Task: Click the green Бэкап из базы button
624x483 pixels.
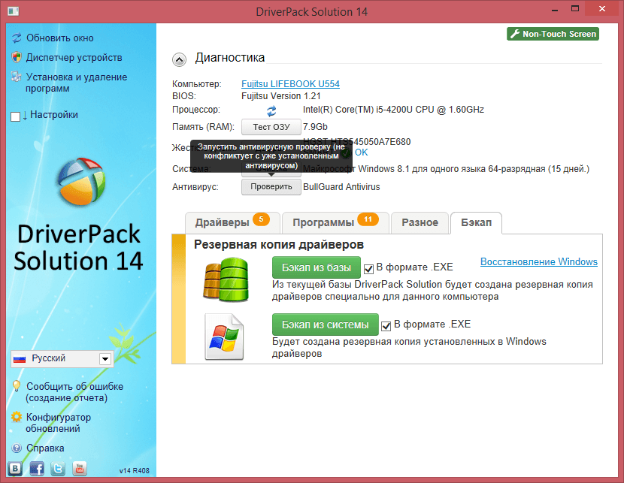Action: pos(317,267)
